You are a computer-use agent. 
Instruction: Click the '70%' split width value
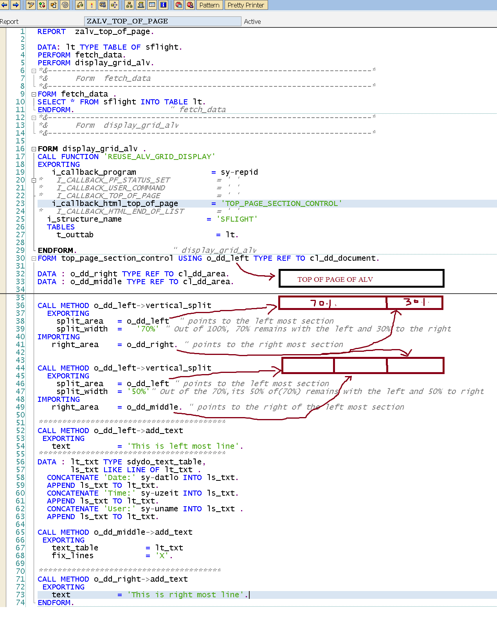[x=148, y=329]
